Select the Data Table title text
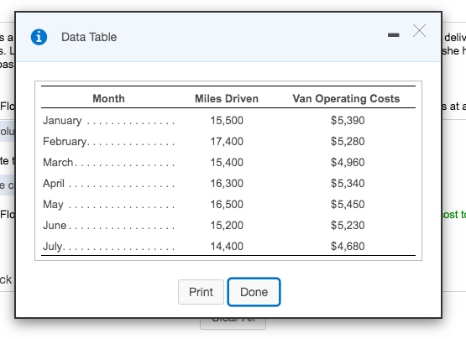466x339 pixels. pos(89,37)
